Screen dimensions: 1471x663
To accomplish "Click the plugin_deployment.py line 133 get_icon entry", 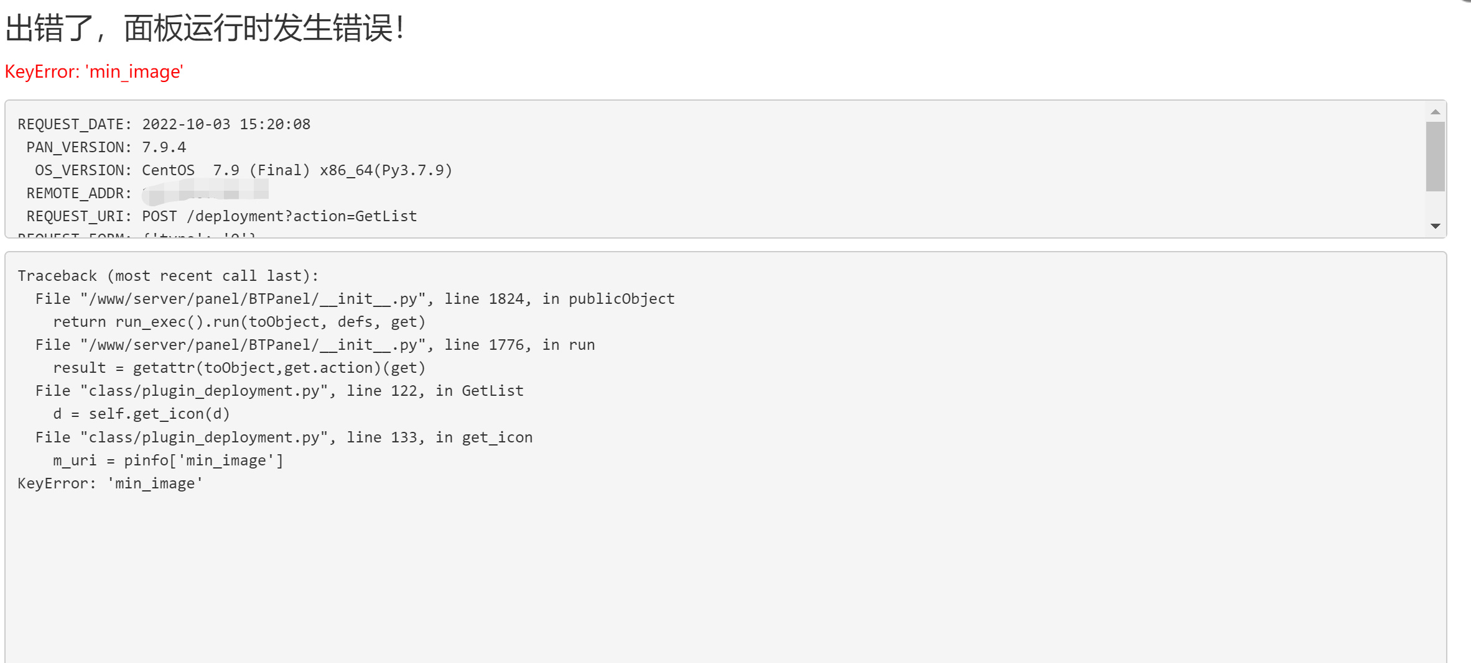I will tap(284, 437).
